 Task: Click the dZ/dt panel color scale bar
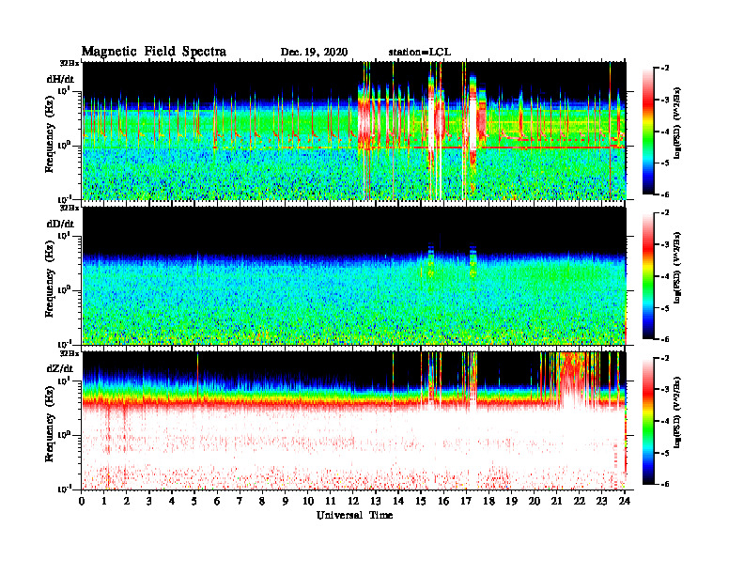(648, 420)
